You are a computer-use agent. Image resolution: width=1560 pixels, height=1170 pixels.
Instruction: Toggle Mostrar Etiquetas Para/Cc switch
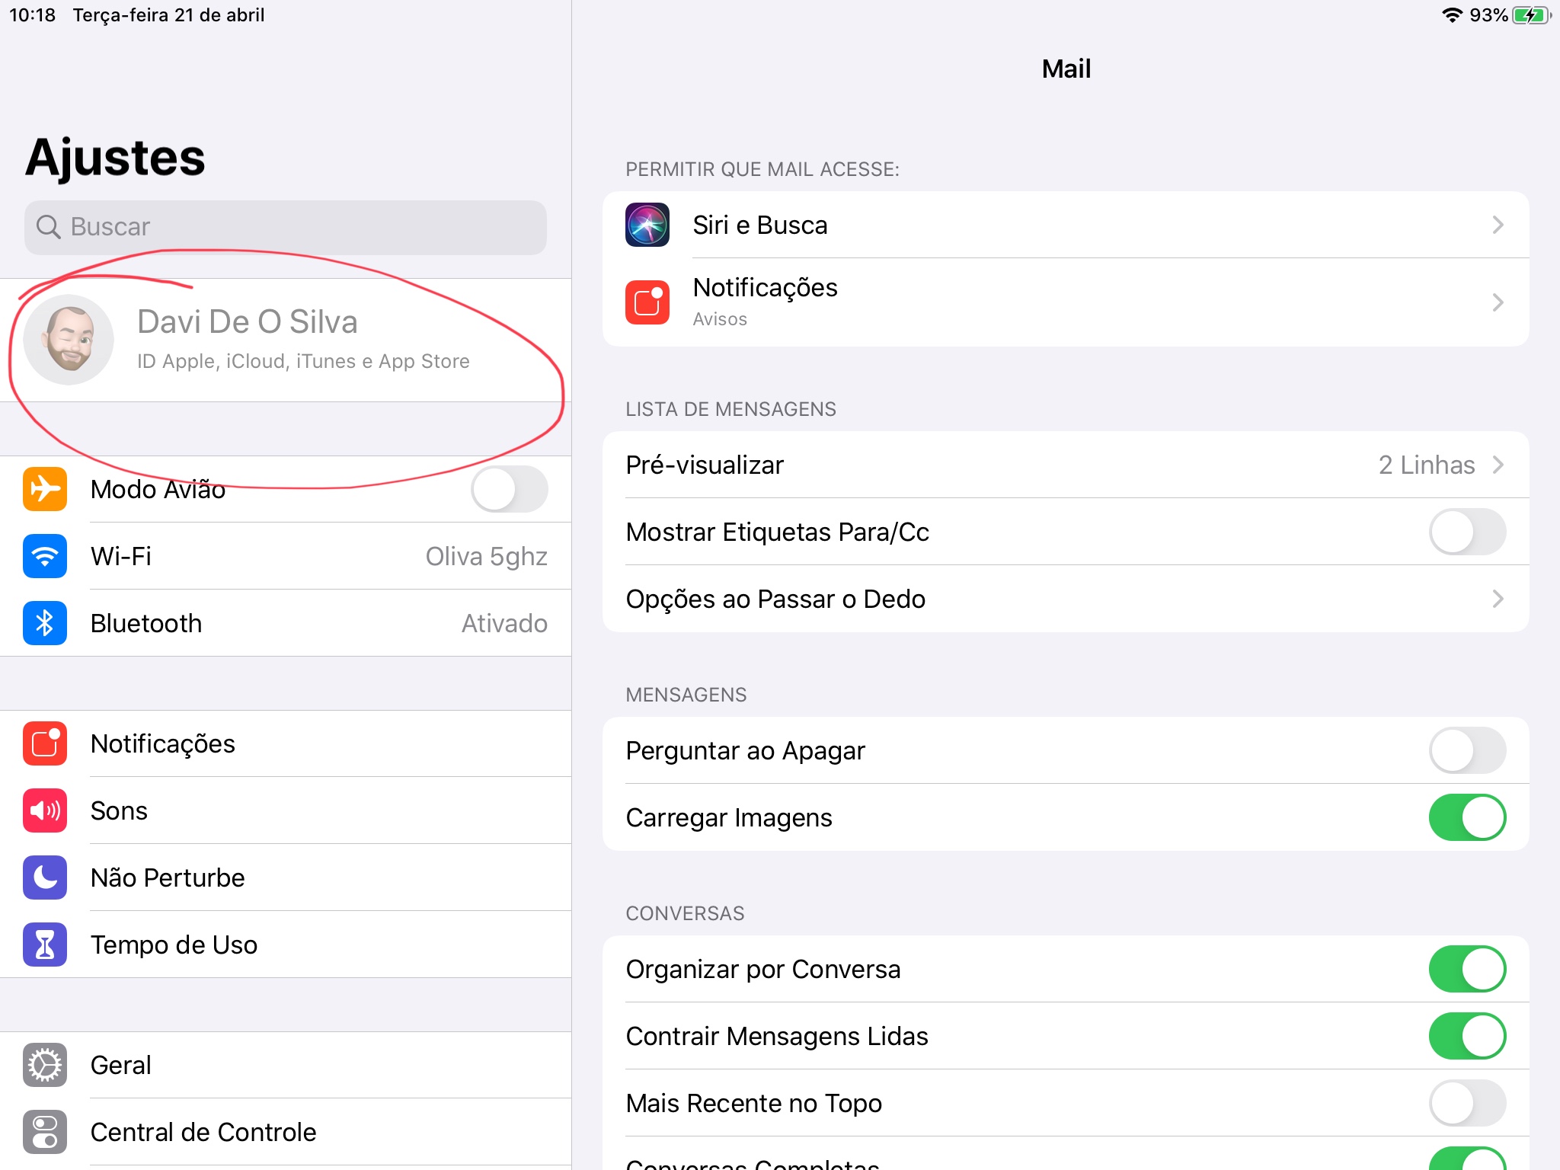[1467, 532]
